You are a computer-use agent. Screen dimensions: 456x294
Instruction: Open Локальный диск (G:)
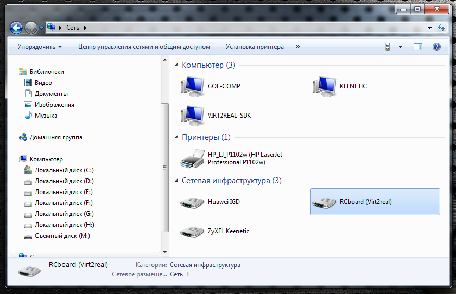coord(64,214)
